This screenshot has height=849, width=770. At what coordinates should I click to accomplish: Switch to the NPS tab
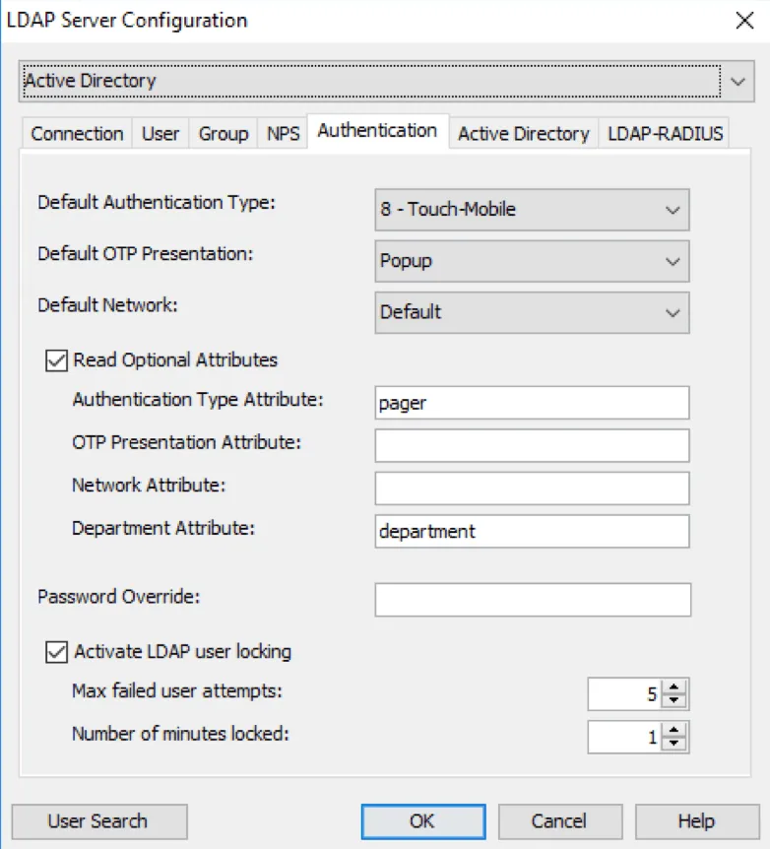[282, 134]
